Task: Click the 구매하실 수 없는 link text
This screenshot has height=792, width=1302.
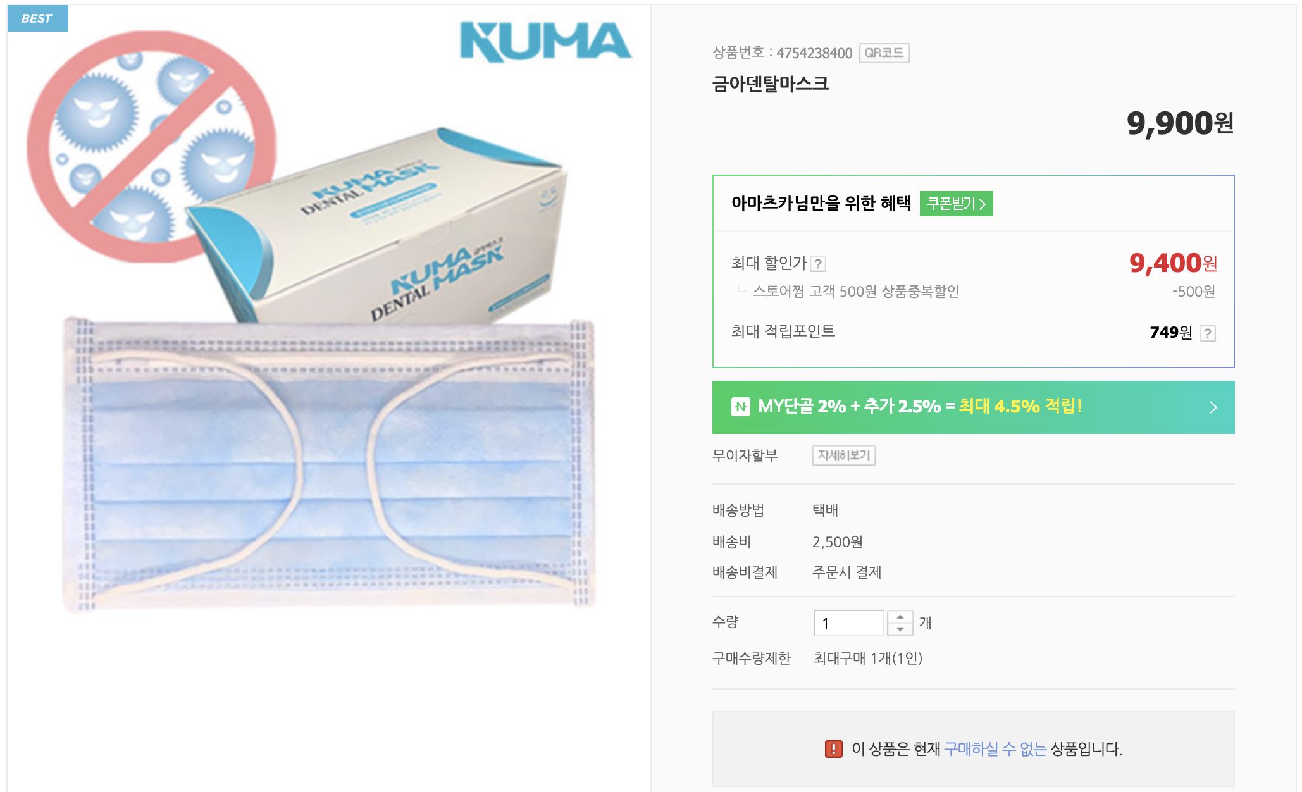Action: pyautogui.click(x=995, y=749)
